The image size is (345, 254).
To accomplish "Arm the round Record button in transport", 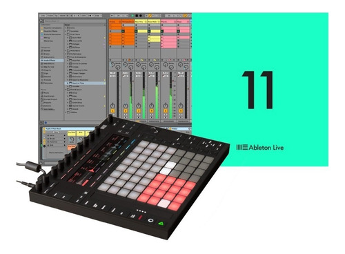I will pos(141,16).
